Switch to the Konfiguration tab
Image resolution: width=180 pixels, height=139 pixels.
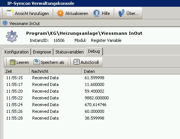[16, 52]
